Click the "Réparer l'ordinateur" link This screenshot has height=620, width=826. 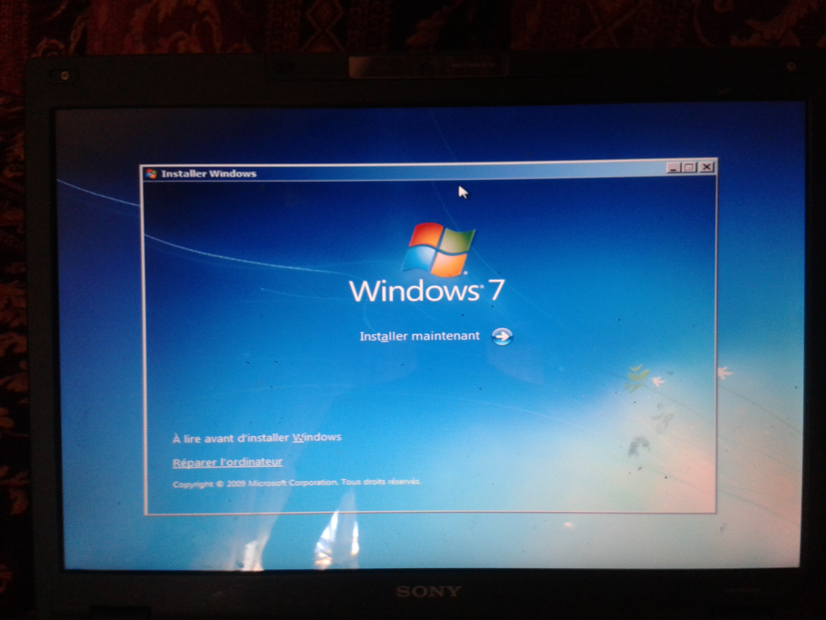(227, 462)
